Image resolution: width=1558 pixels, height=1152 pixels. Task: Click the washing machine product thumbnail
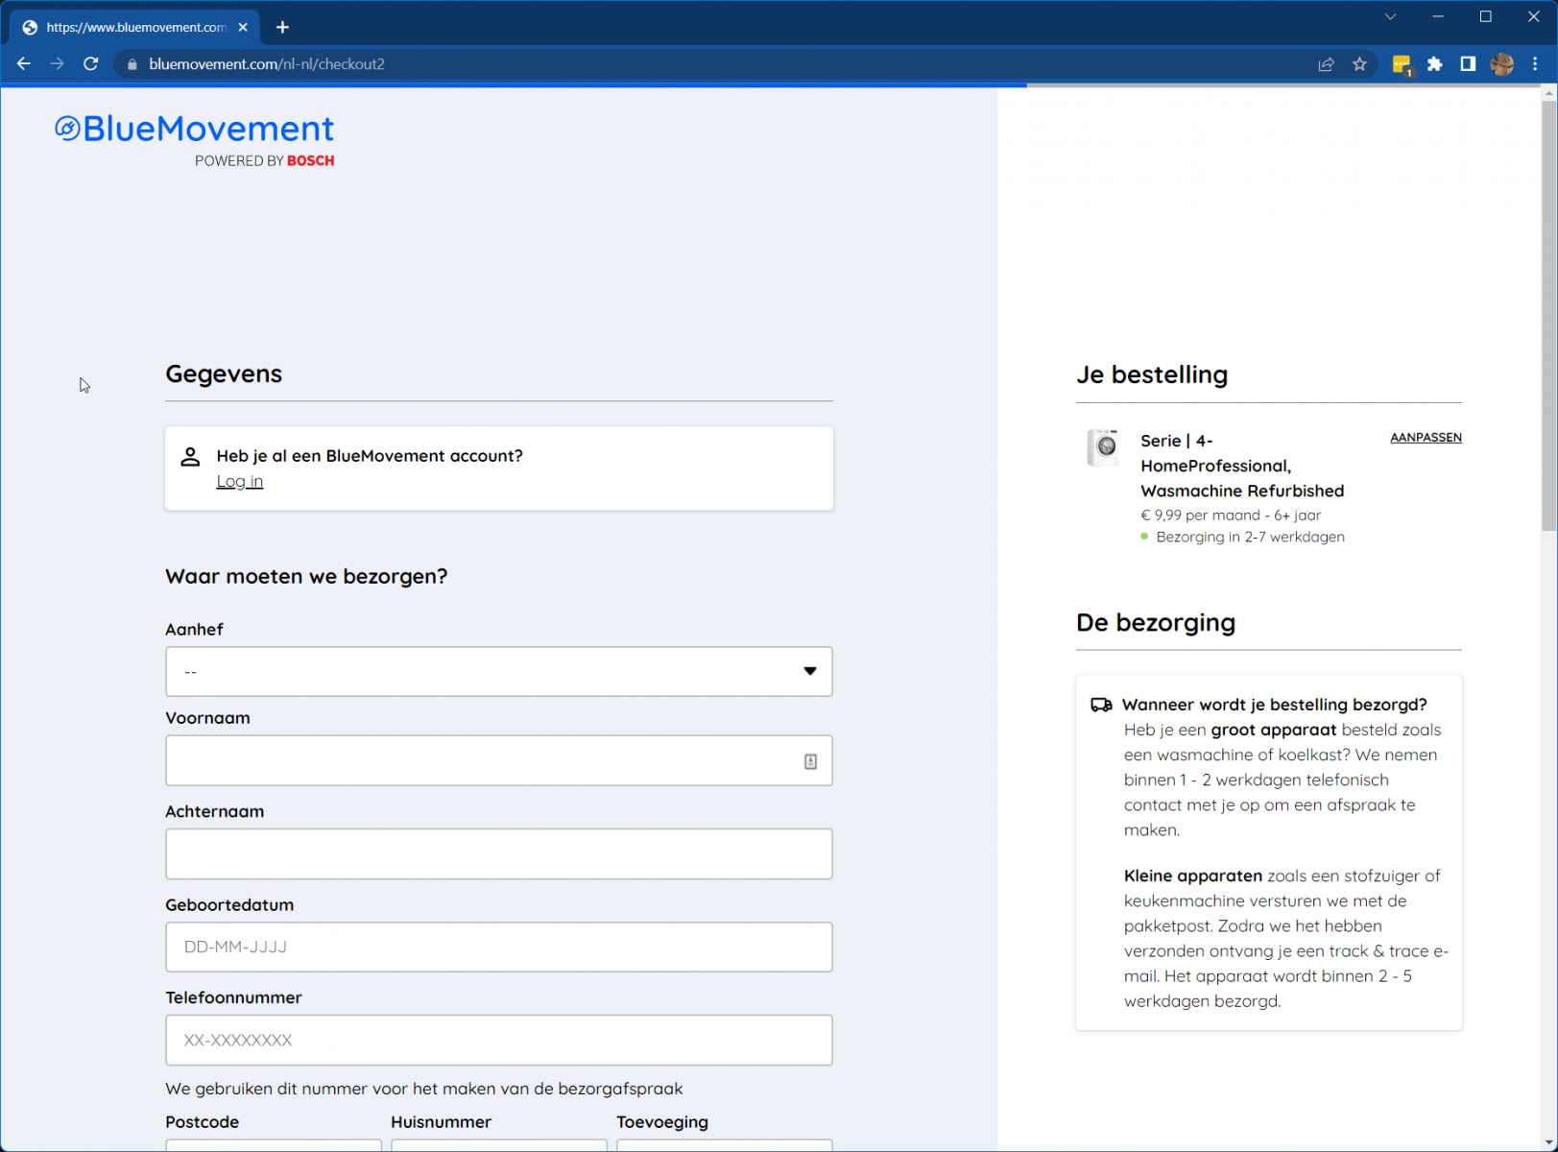(1103, 447)
